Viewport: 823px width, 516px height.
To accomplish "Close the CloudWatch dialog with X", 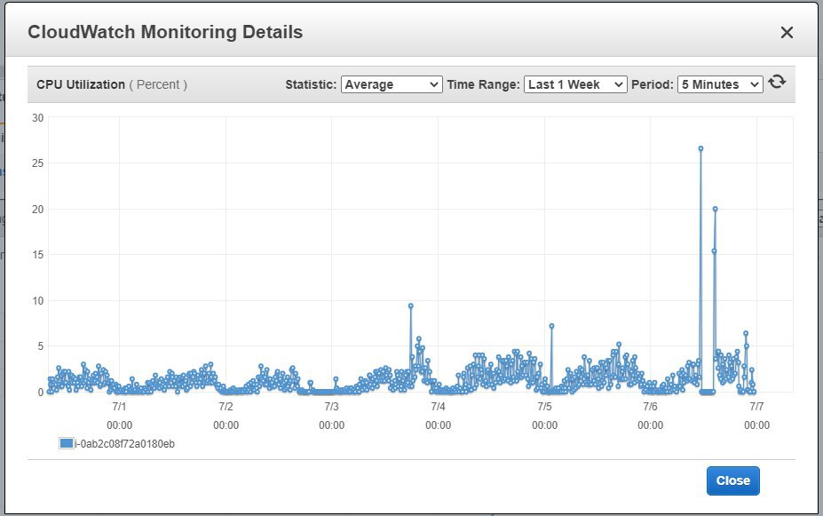I will [787, 33].
